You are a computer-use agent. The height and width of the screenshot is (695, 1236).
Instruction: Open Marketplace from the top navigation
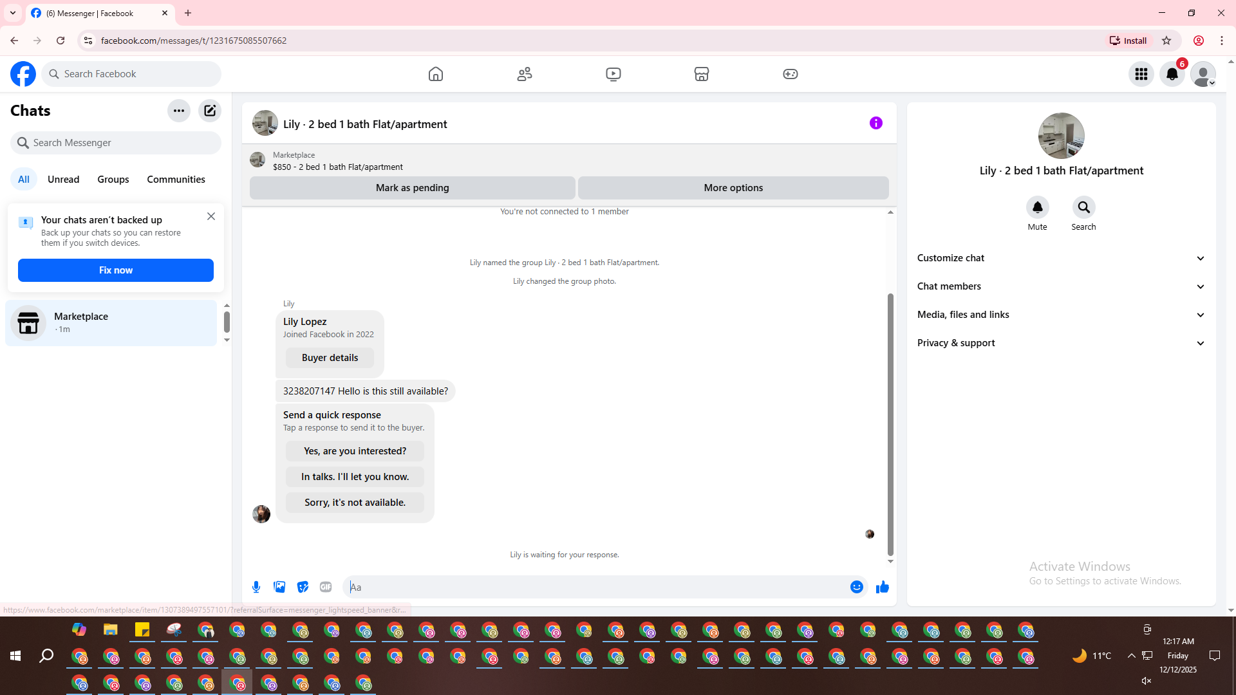click(702, 74)
